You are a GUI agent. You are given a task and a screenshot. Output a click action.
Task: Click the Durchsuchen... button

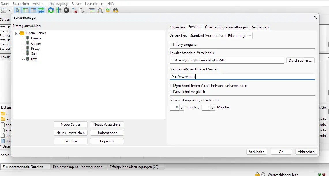click(300, 60)
